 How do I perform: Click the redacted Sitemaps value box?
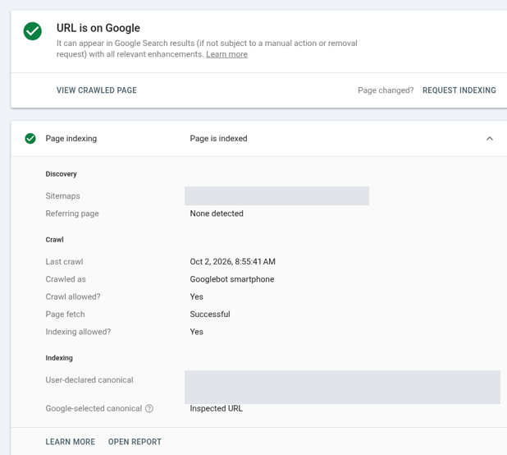[276, 195]
